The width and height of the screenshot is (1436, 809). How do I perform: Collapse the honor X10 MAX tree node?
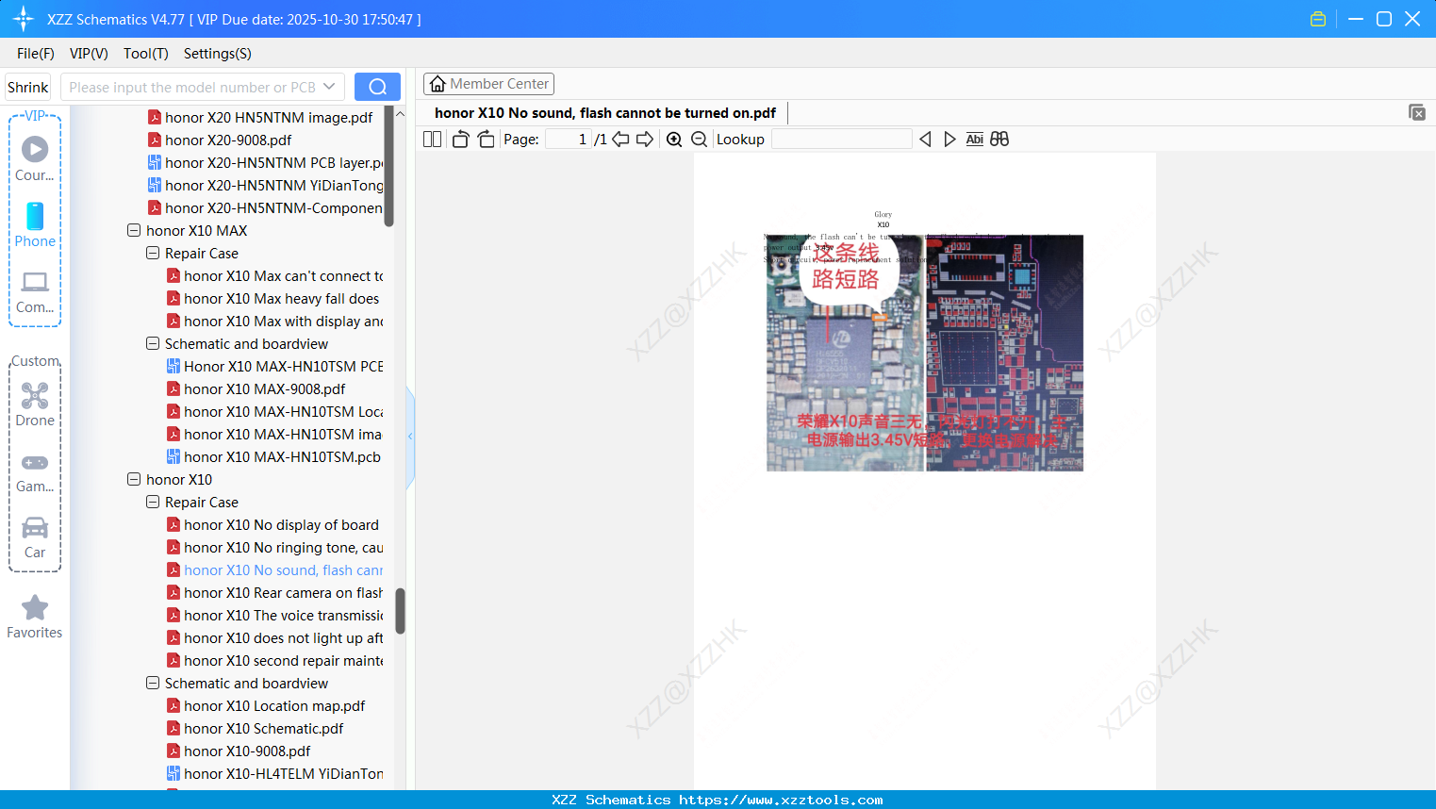click(x=134, y=230)
